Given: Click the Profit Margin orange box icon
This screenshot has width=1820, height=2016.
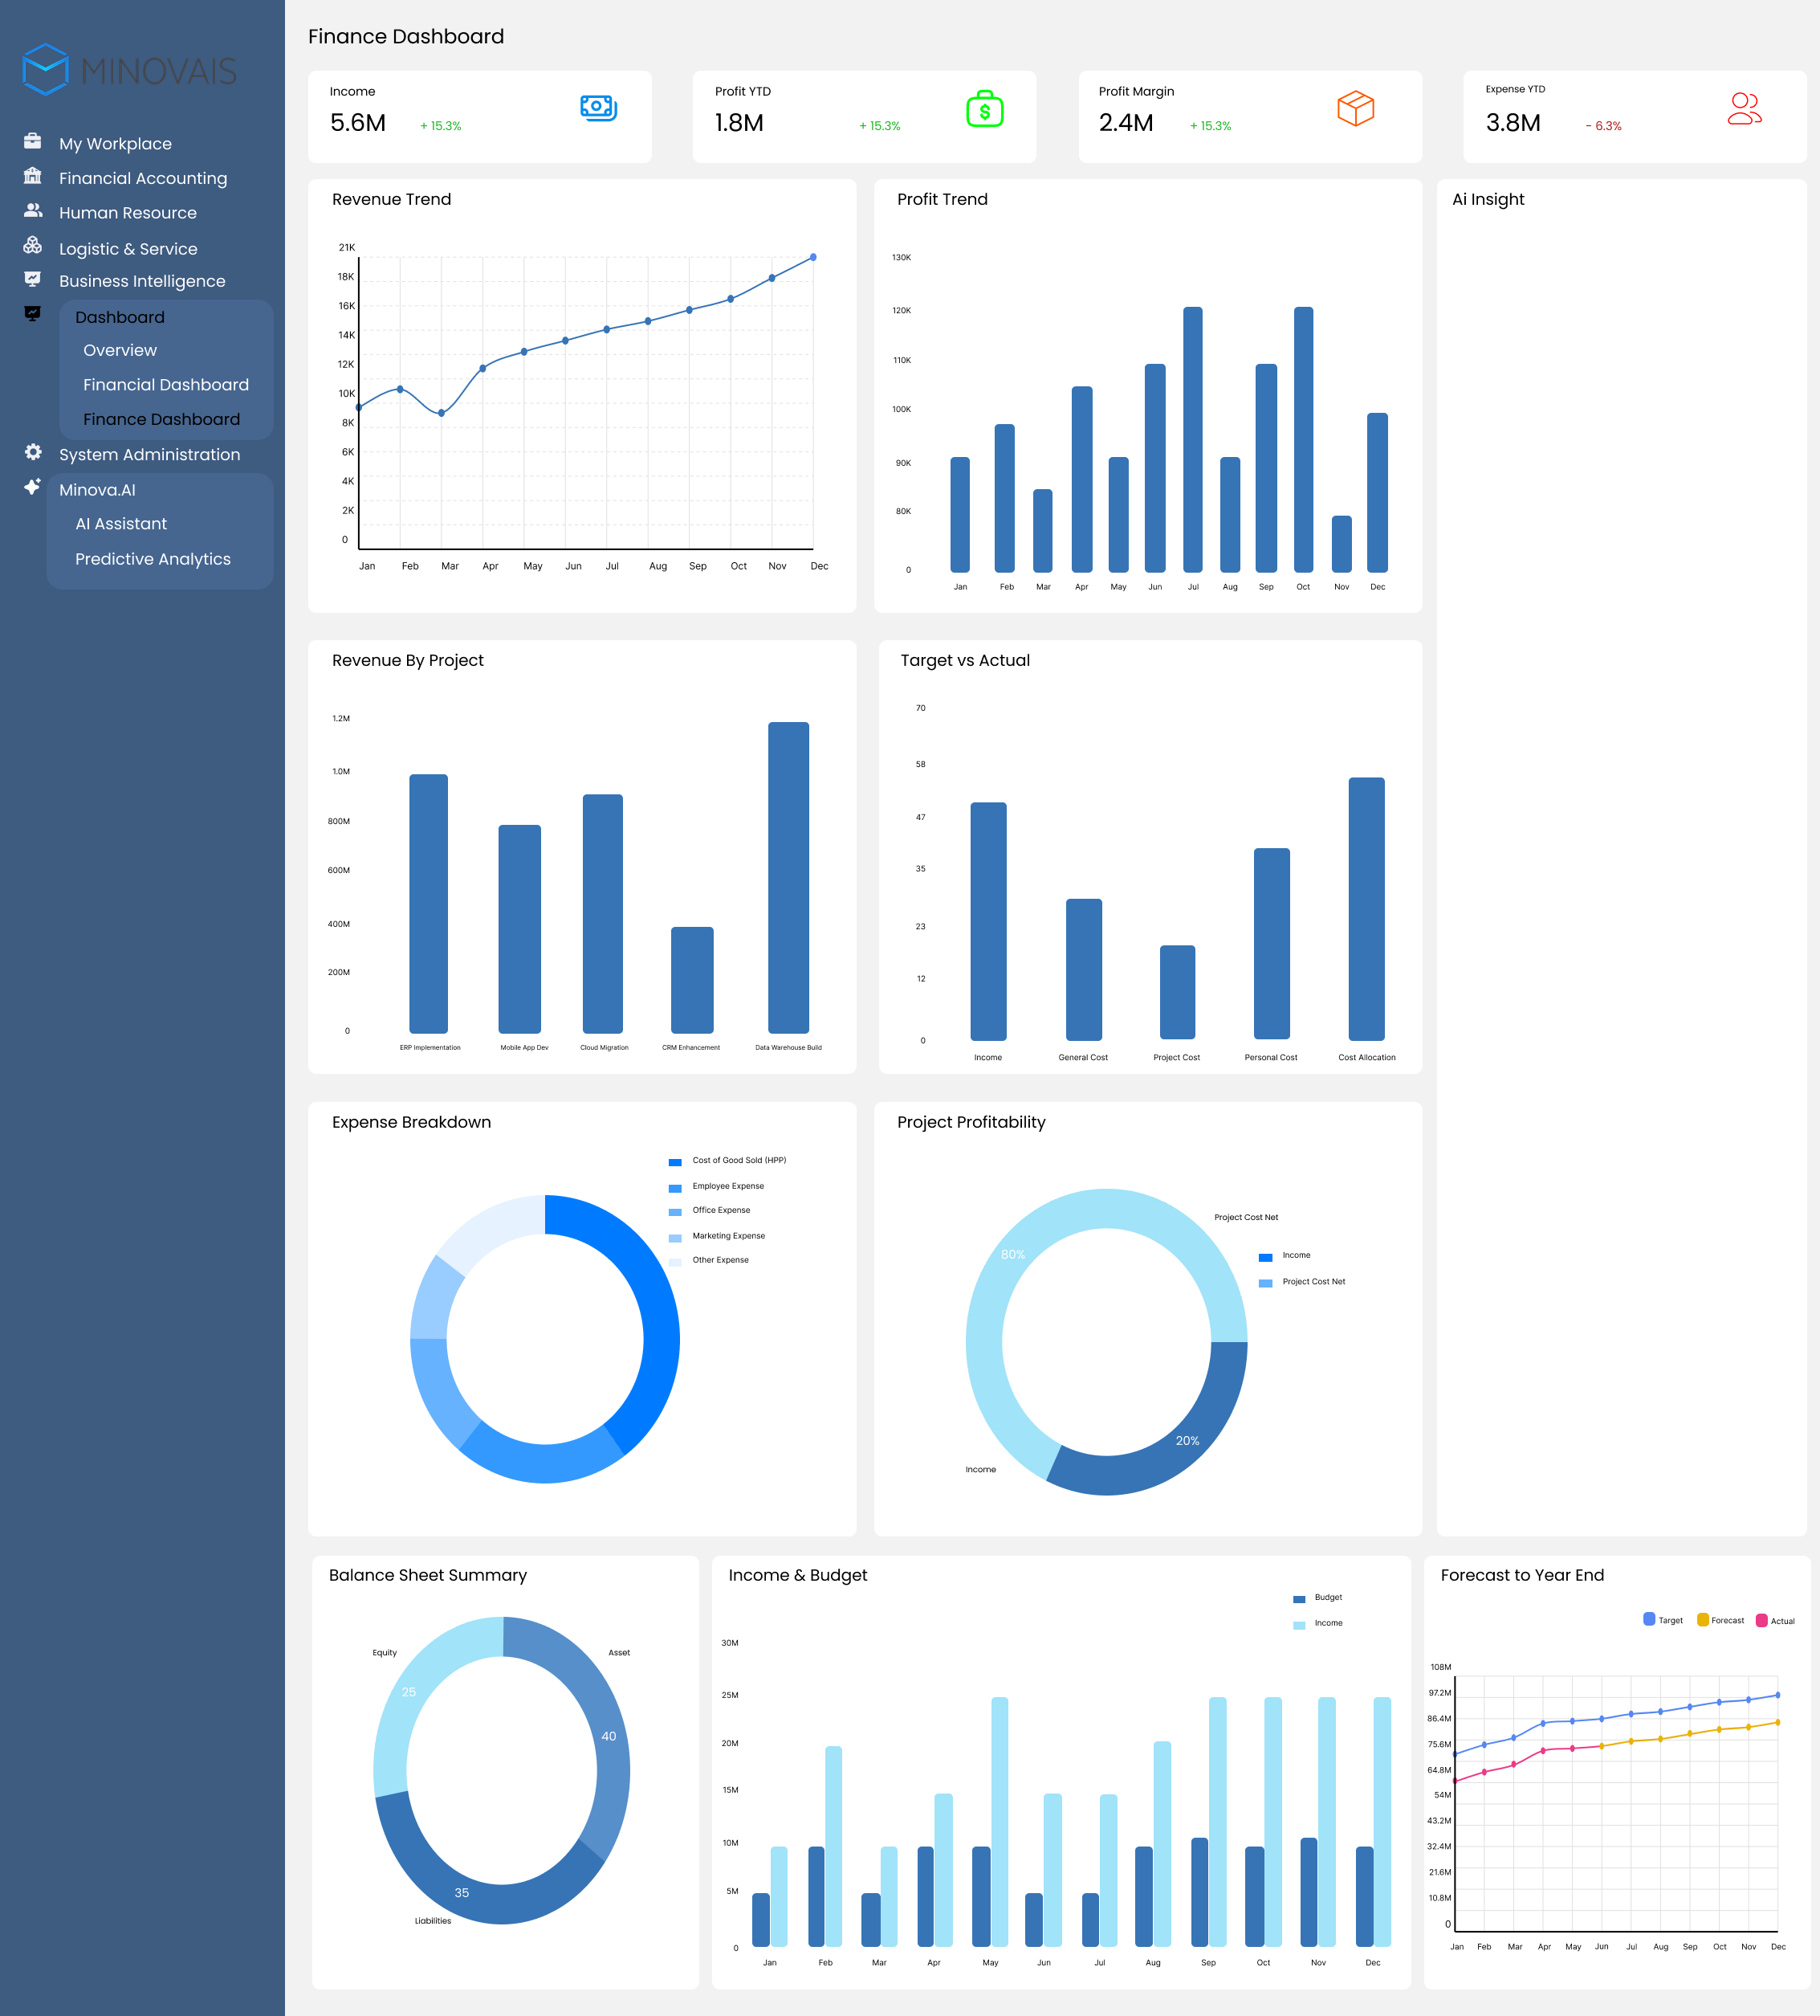Looking at the screenshot, I should pyautogui.click(x=1355, y=108).
